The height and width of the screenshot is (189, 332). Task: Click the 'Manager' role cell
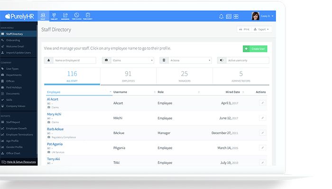[x=164, y=133]
